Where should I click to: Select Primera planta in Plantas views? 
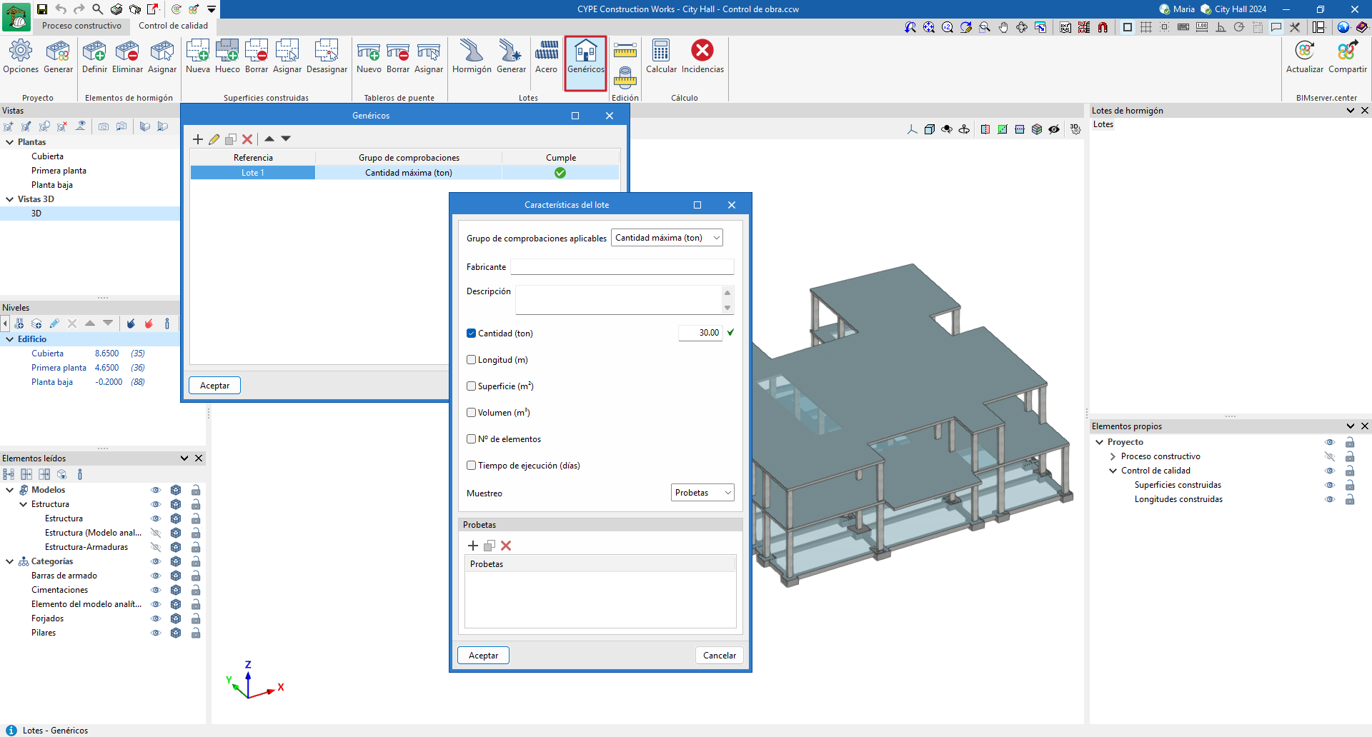pyautogui.click(x=59, y=171)
